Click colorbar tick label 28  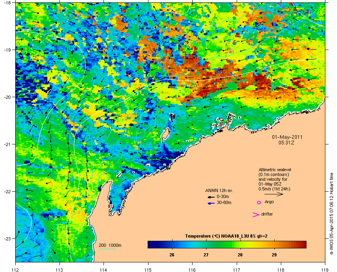point(240,255)
